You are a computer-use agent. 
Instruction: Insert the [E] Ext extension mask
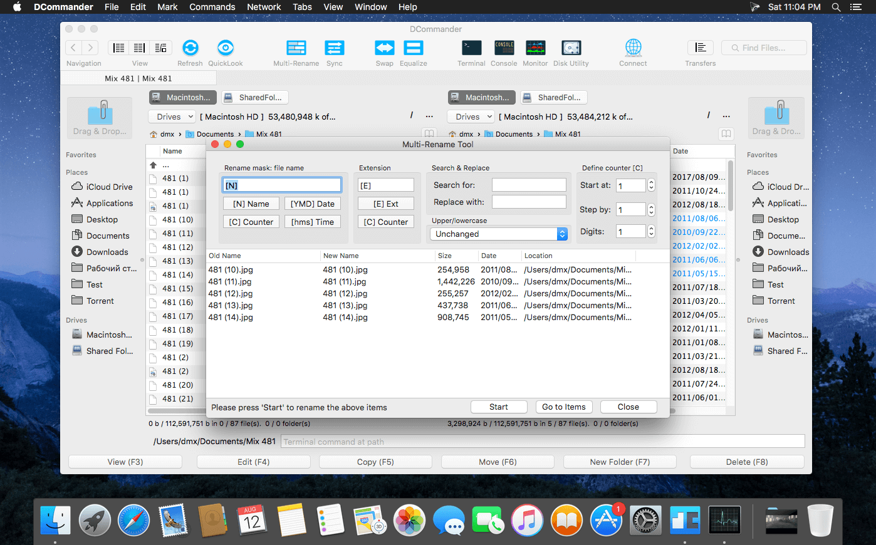386,204
